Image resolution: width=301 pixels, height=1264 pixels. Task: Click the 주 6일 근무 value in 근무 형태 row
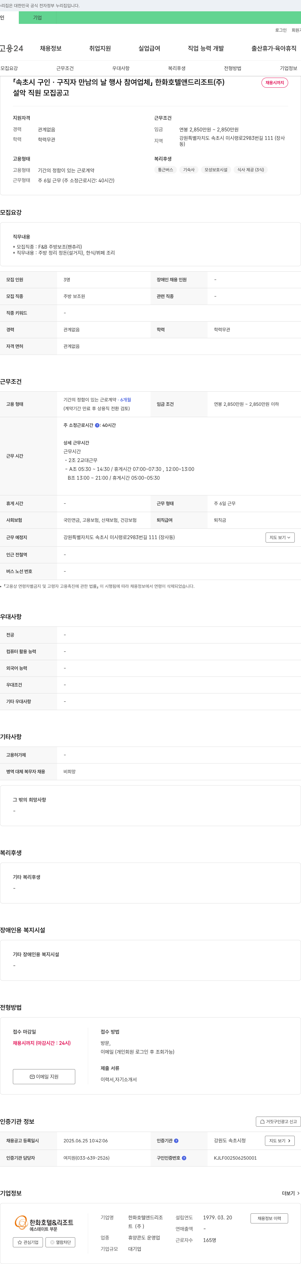pyautogui.click(x=224, y=504)
